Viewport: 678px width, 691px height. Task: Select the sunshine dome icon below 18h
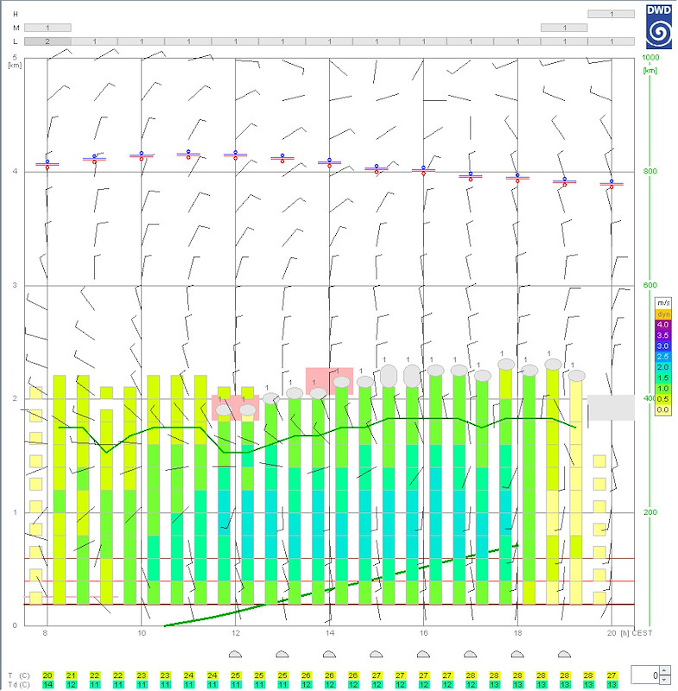pos(517,654)
